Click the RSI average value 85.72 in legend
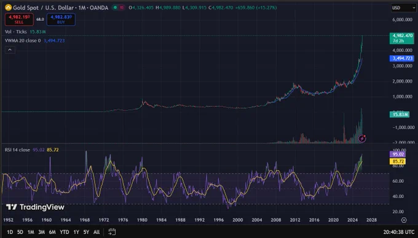The height and width of the screenshot is (238, 418). coord(52,150)
